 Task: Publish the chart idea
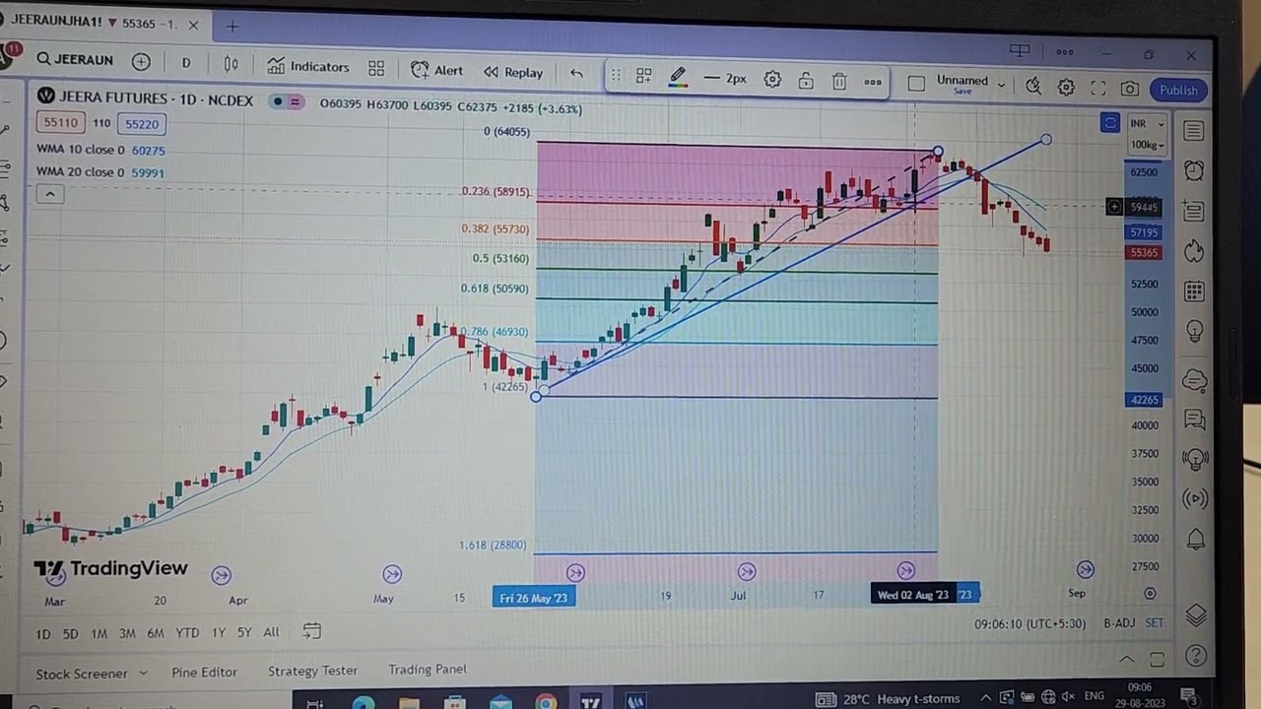[x=1178, y=91]
